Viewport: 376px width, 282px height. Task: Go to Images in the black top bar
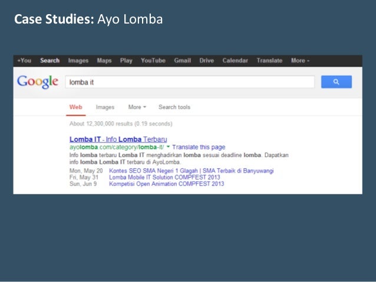[x=78, y=61]
